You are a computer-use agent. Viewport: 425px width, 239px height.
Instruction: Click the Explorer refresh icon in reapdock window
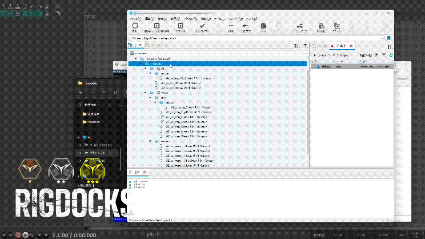pyautogui.click(x=116, y=93)
